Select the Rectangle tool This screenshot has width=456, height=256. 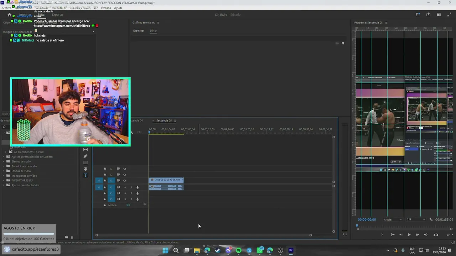tap(85, 162)
